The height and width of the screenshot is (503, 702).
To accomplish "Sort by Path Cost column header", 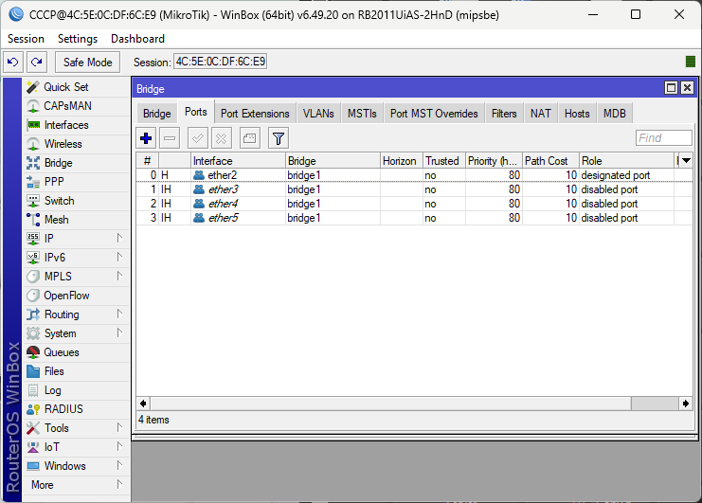I will 550,161.
